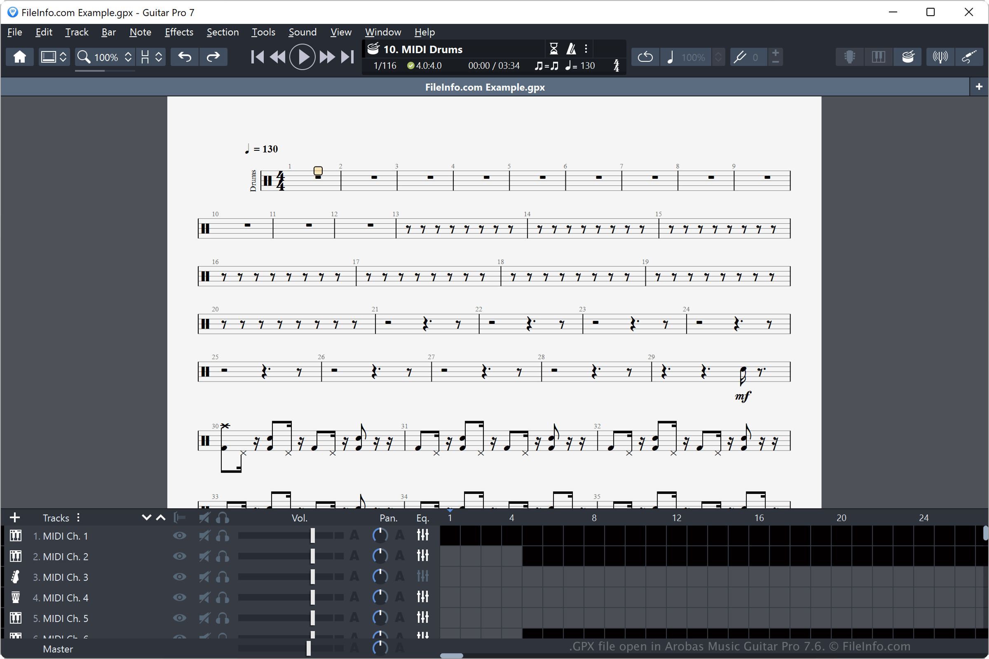Toggle the countdown hourglass icon
Image resolution: width=989 pixels, height=659 pixels.
[x=554, y=49]
